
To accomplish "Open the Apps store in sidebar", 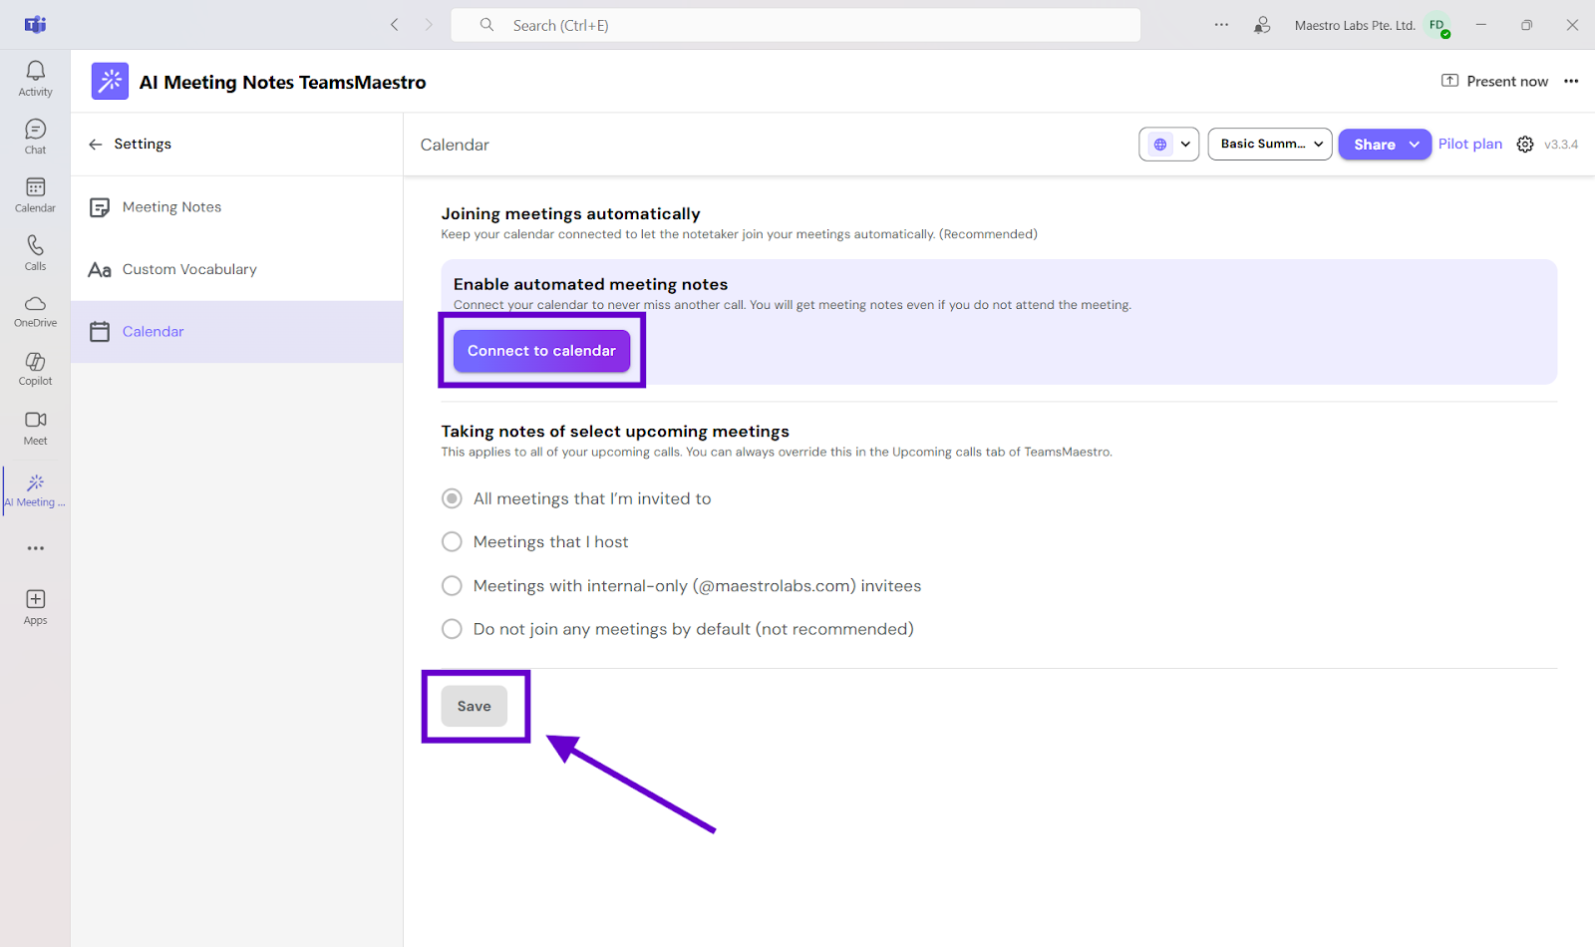I will pos(35,606).
